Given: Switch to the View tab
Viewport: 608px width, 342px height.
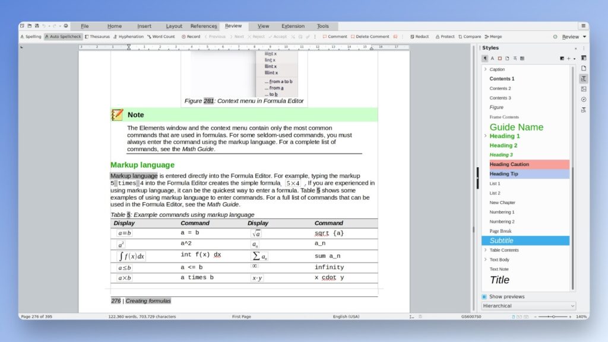Looking at the screenshot, I should click(x=263, y=26).
